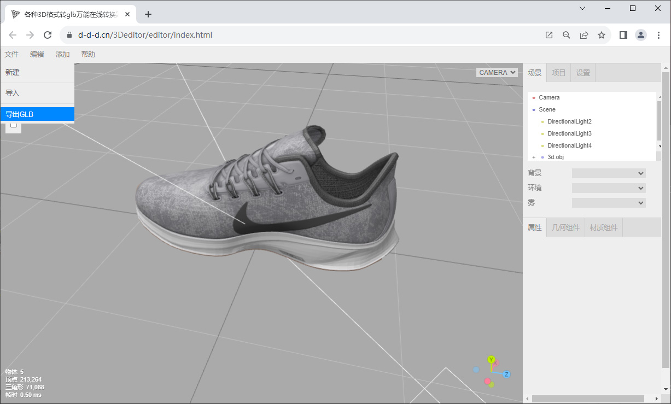Click the faded blue negative-Z gizmo dot

click(476, 370)
